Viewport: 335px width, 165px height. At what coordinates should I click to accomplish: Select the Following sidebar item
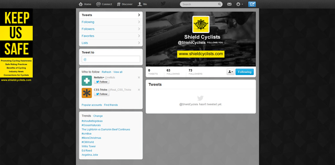(111, 22)
